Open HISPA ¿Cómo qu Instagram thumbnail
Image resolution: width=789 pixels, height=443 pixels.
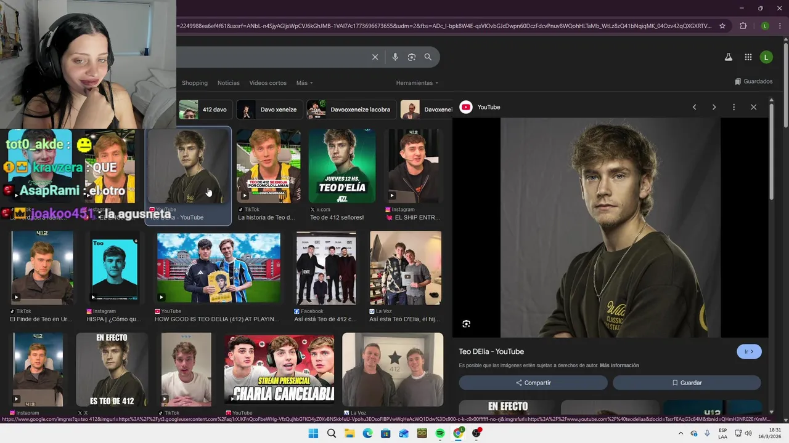[115, 268]
